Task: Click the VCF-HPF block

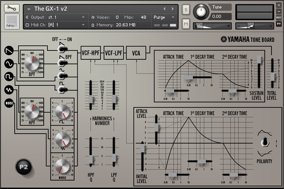Action: (x=91, y=53)
